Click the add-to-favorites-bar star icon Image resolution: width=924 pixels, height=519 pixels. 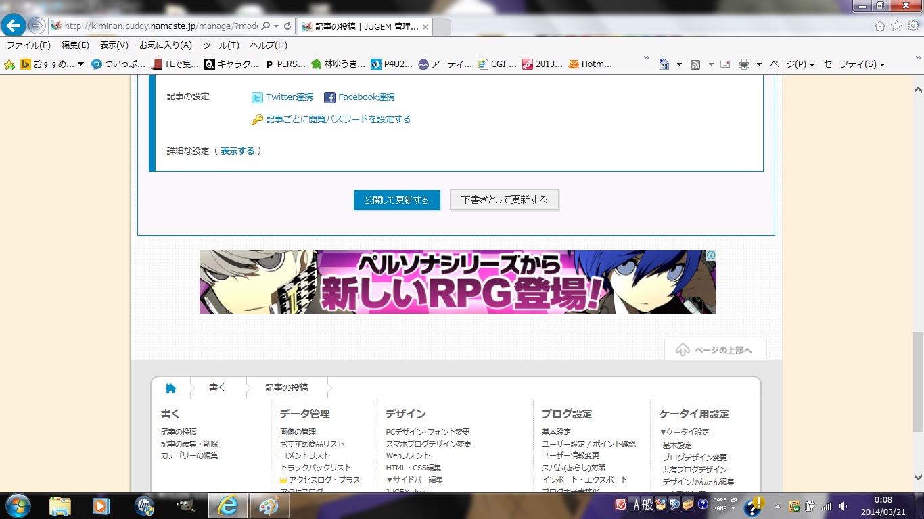(x=9, y=64)
